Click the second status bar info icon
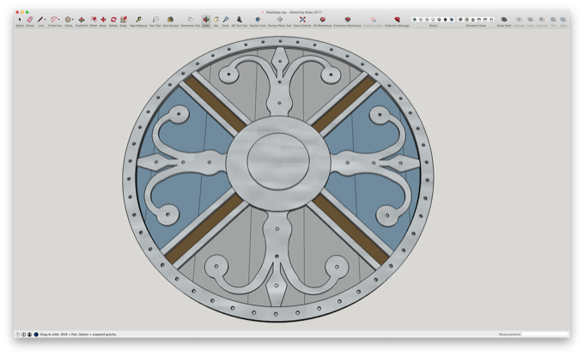Screen dimensions: 584x356 click(23, 335)
